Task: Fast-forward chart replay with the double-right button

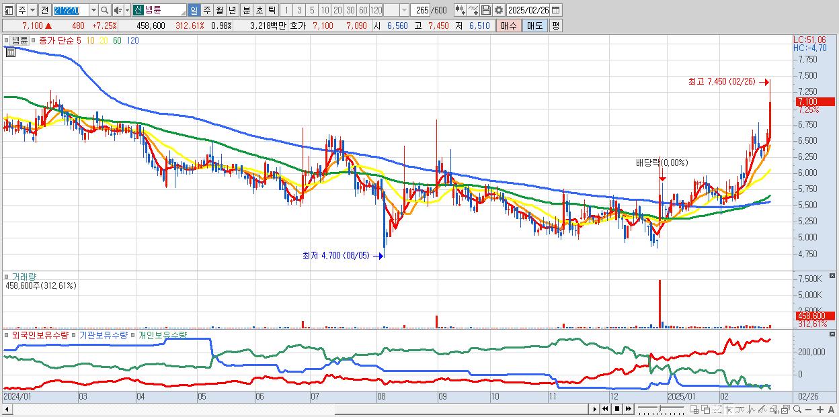Action: tap(628, 409)
